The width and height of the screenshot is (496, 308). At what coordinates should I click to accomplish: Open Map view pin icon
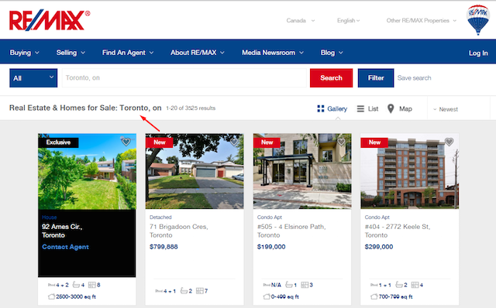(x=391, y=108)
